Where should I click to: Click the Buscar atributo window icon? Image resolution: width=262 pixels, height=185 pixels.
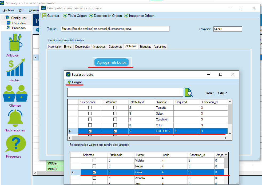point(68,74)
